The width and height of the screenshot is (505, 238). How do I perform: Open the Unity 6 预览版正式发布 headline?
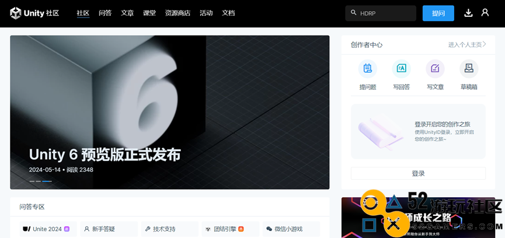click(105, 155)
